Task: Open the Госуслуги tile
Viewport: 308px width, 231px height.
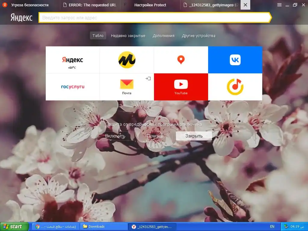Action: click(73, 87)
